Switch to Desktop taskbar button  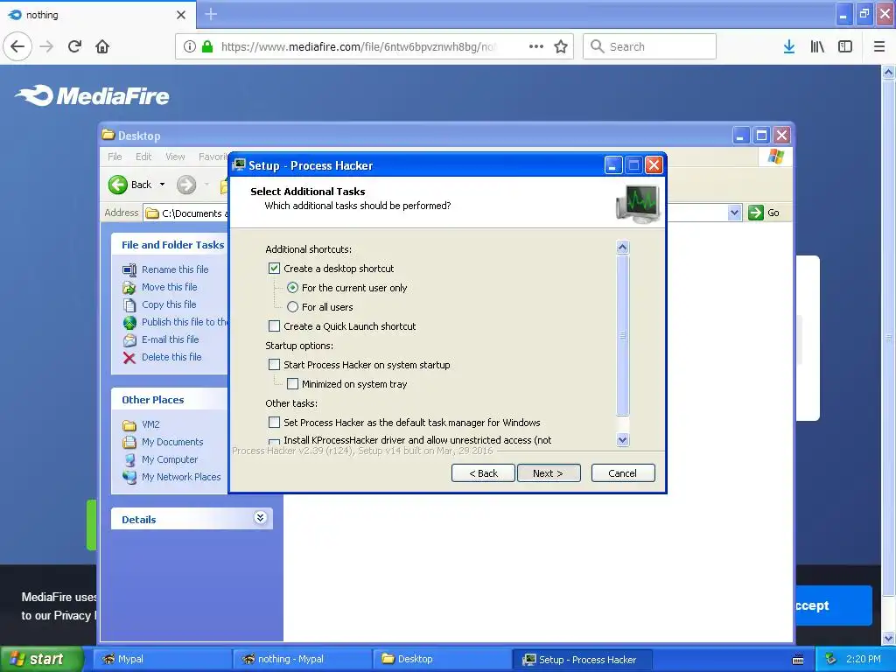(442, 659)
